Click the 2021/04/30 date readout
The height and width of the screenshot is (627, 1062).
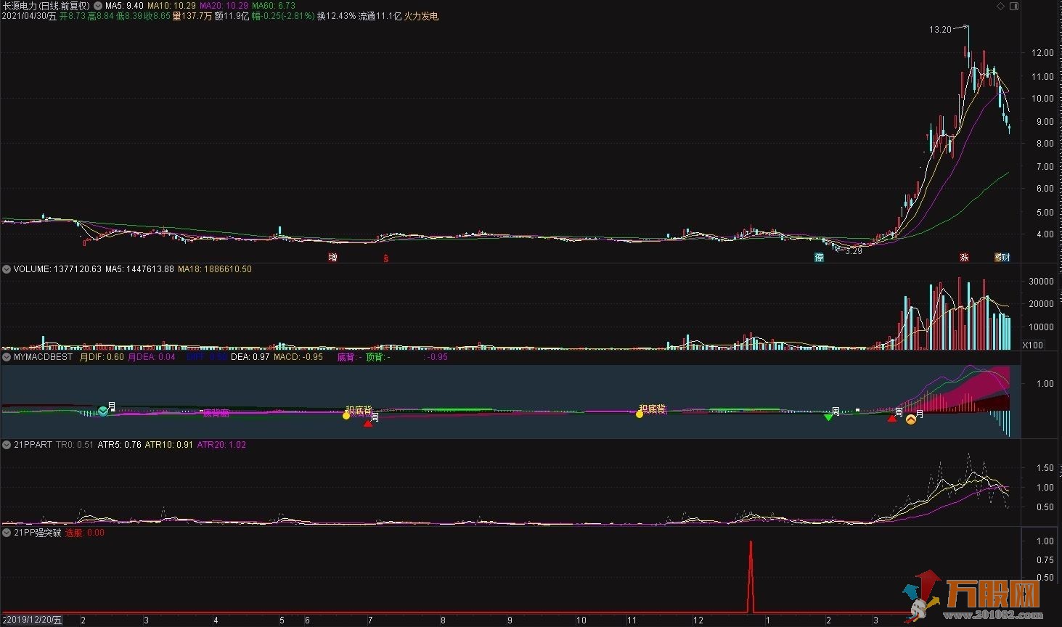point(29,16)
